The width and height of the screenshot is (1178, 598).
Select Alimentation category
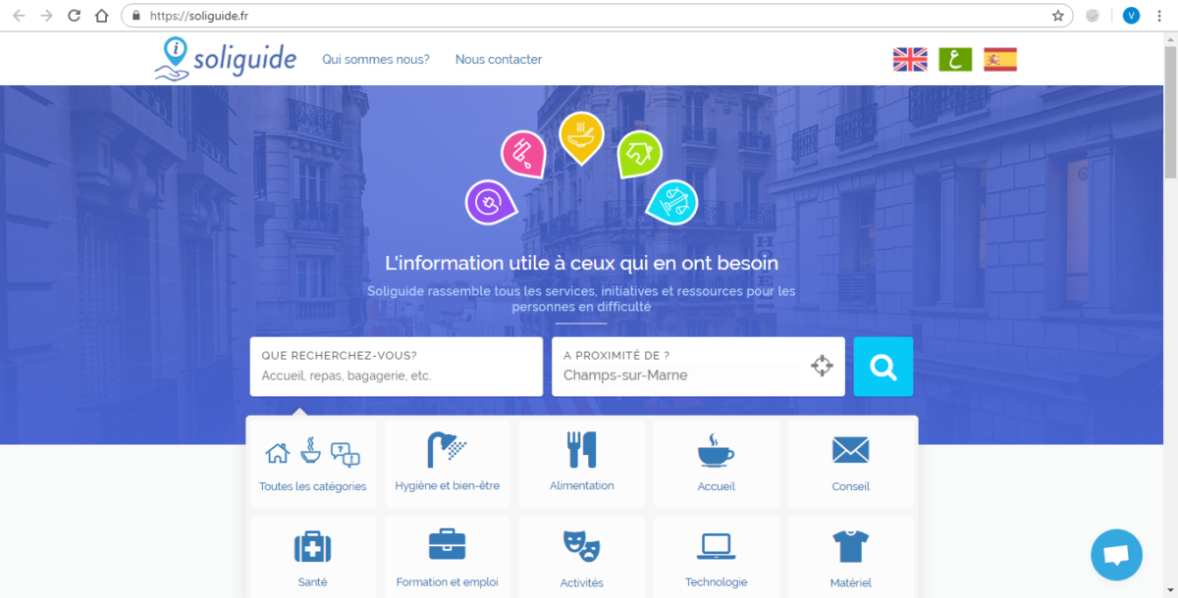click(582, 464)
